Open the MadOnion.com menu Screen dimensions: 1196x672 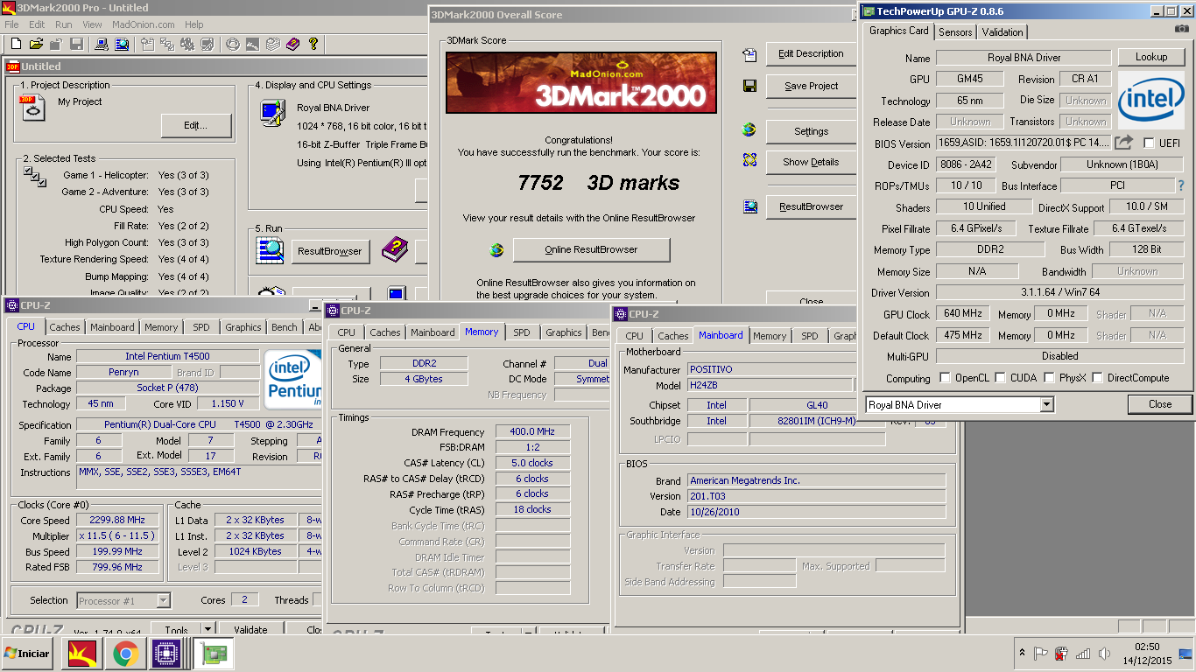pyautogui.click(x=144, y=24)
